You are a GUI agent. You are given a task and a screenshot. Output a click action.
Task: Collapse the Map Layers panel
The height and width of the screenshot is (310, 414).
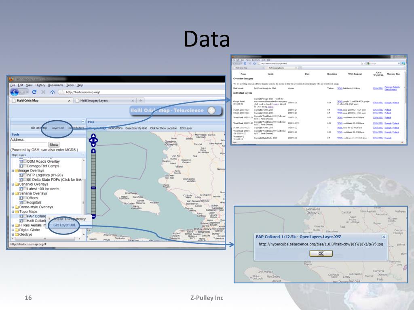pos(83,155)
